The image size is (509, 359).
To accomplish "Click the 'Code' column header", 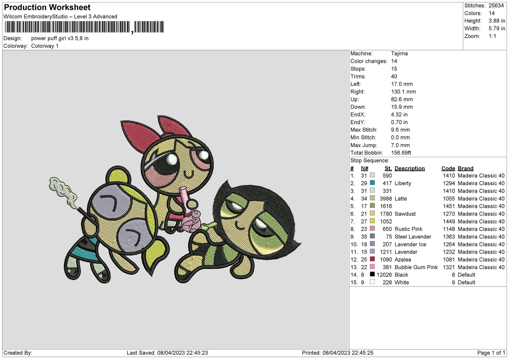I will tap(448, 168).
